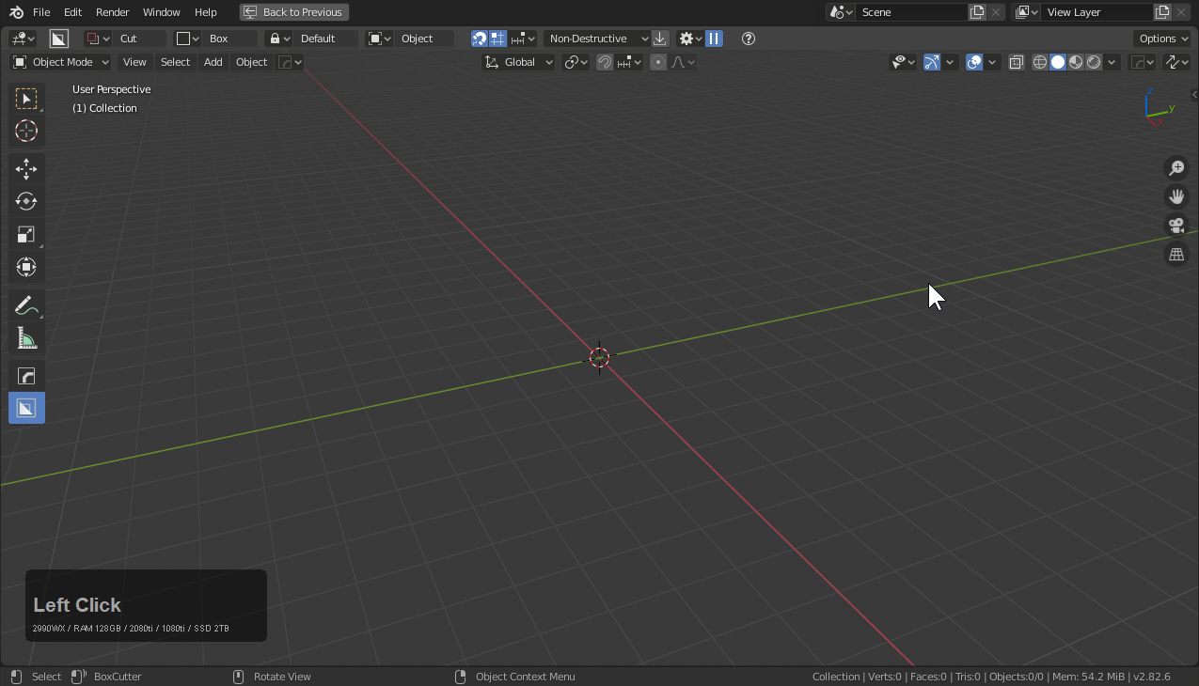Click the camera view icon

tap(1176, 226)
